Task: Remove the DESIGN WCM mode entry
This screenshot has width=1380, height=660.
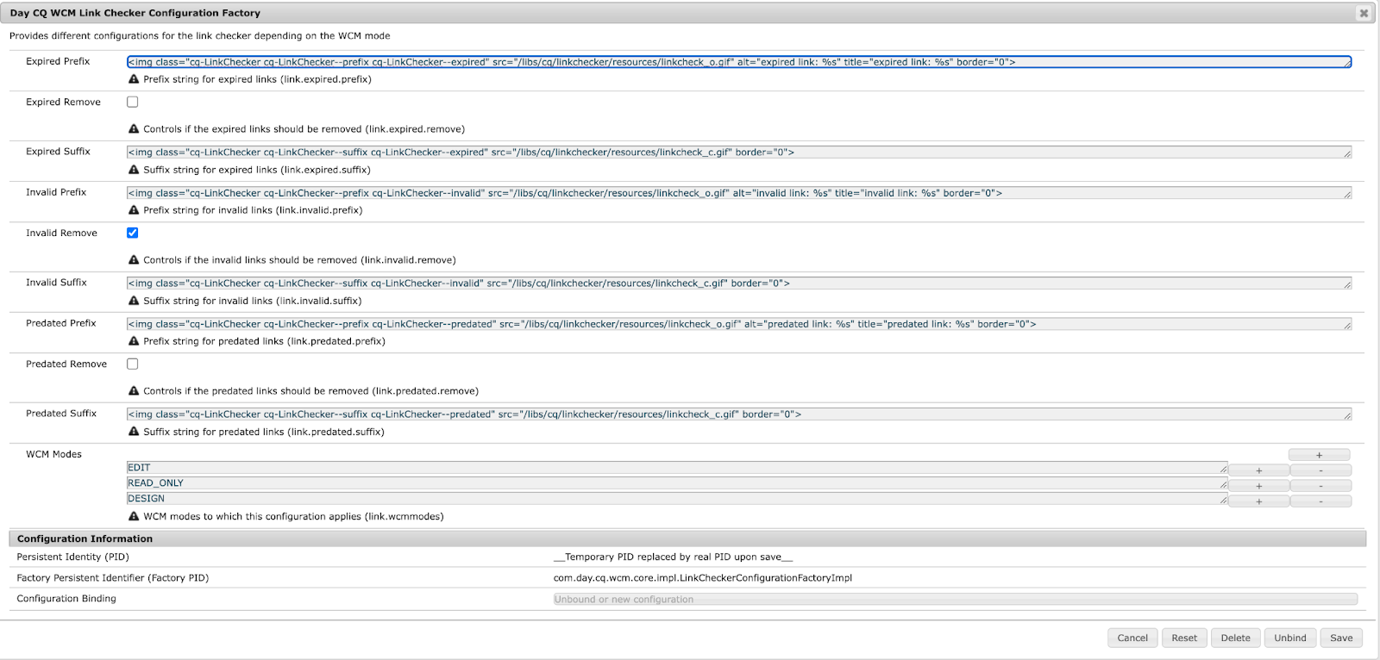Action: click(1320, 501)
